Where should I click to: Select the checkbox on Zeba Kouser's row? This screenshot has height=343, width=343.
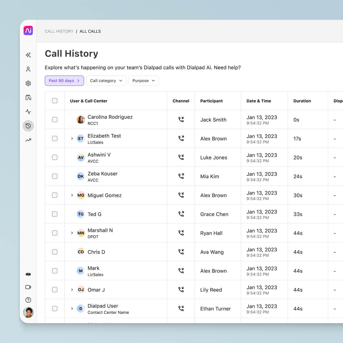pos(54,176)
